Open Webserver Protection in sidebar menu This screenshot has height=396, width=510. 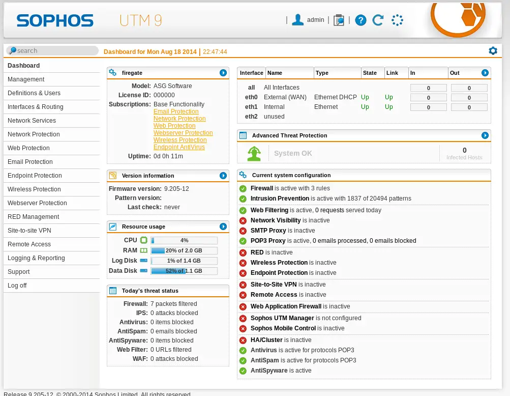pyautogui.click(x=51, y=203)
